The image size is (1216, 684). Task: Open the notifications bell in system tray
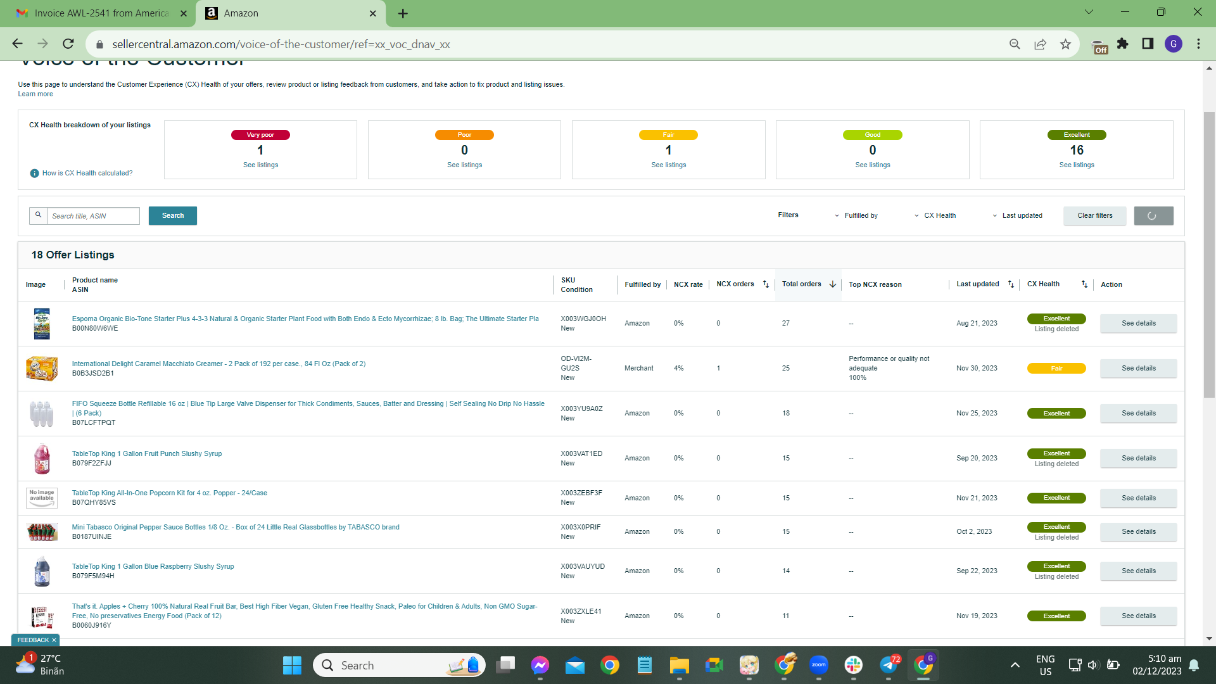(x=1194, y=665)
